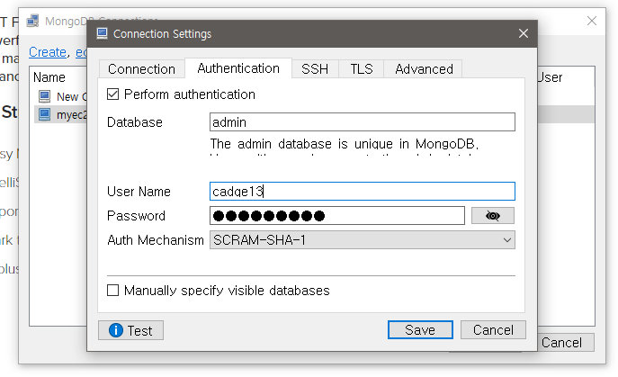Close the MongoDB Connections window
The image size is (618, 377).
pyautogui.click(x=592, y=21)
